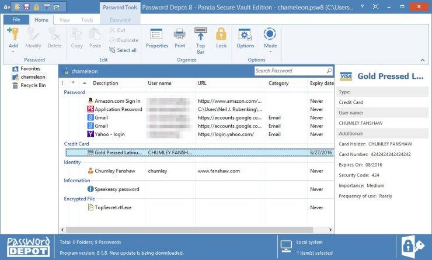
Task: Click the Copy icon in Edit group
Action: 76,34
